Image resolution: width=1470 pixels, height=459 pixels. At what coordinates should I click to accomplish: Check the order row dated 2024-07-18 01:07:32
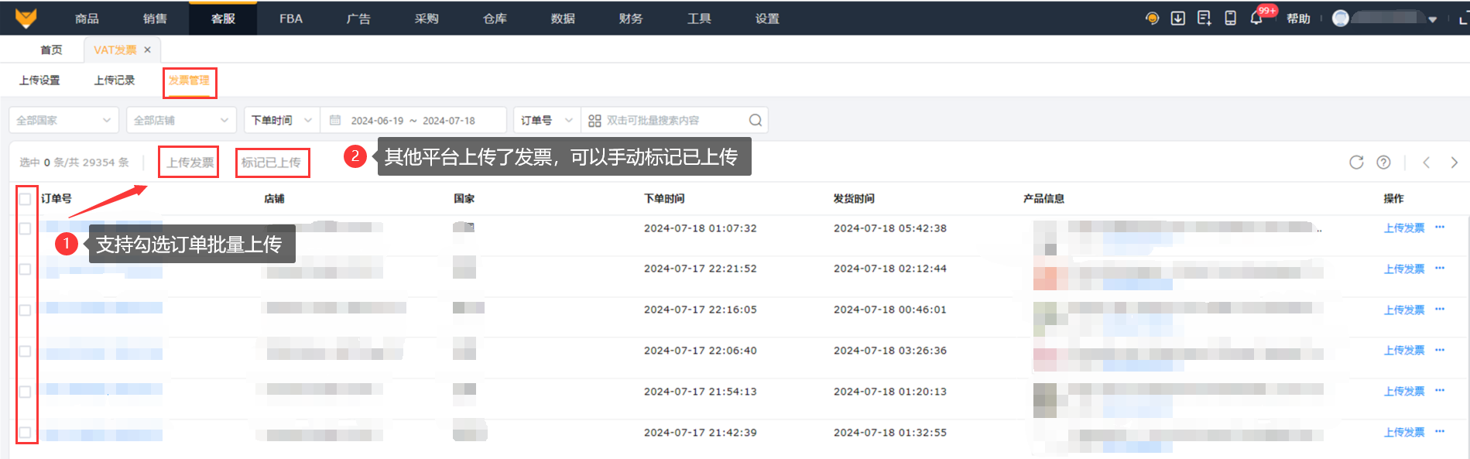[25, 228]
